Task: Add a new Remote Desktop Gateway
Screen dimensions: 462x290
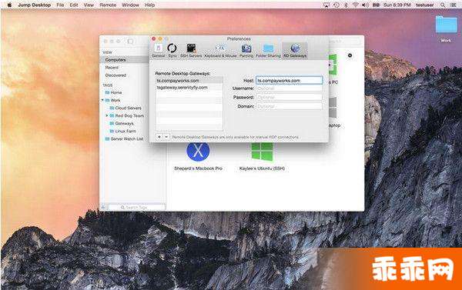Action: [159, 137]
